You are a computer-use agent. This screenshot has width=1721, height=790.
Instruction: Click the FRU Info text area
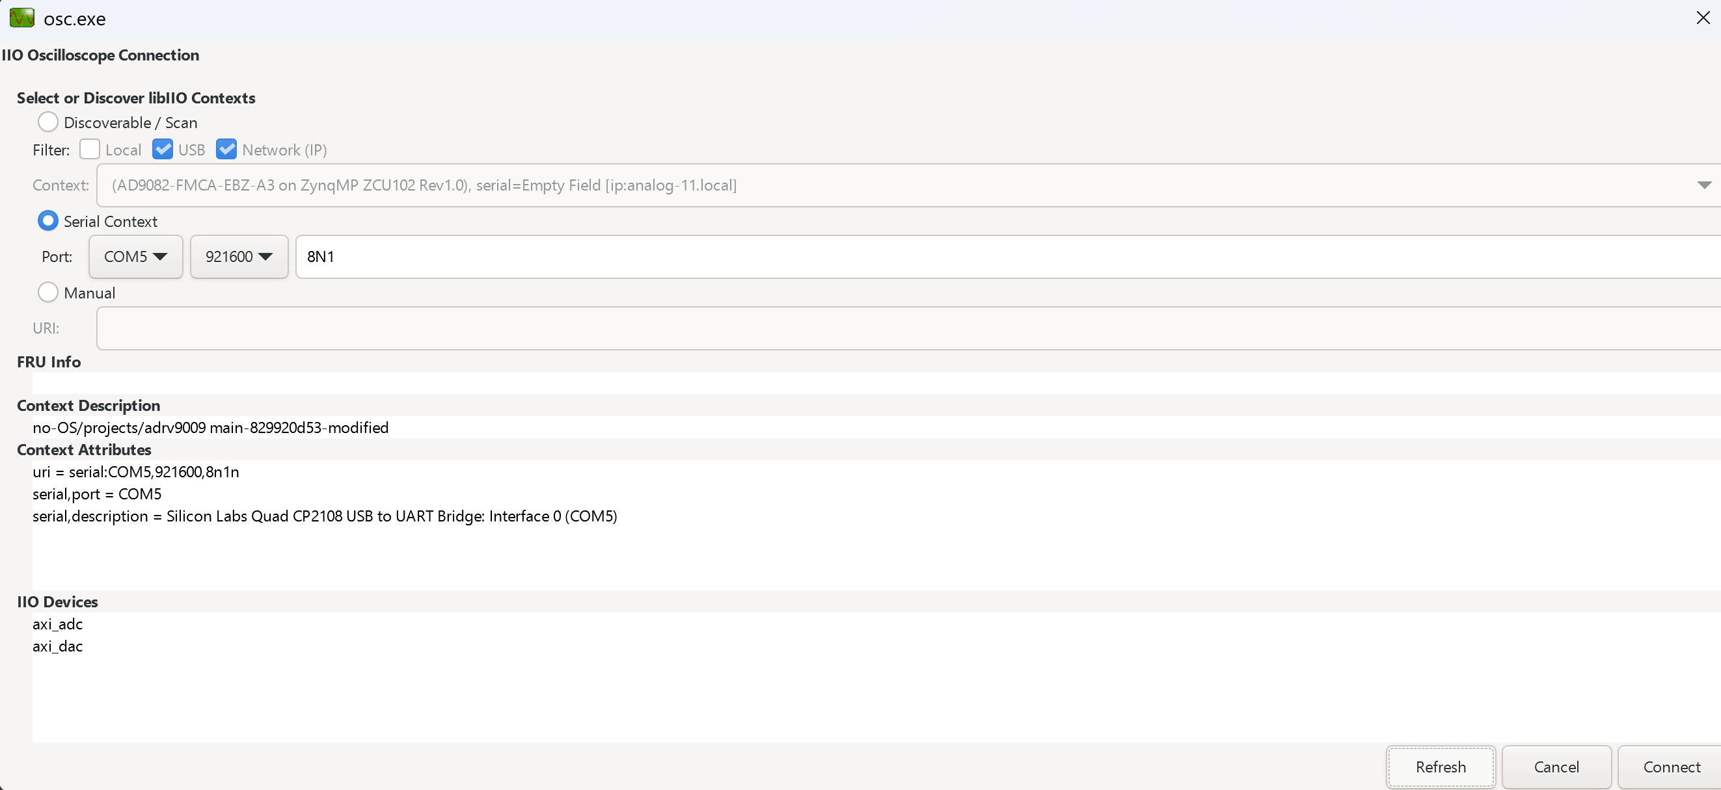point(876,384)
